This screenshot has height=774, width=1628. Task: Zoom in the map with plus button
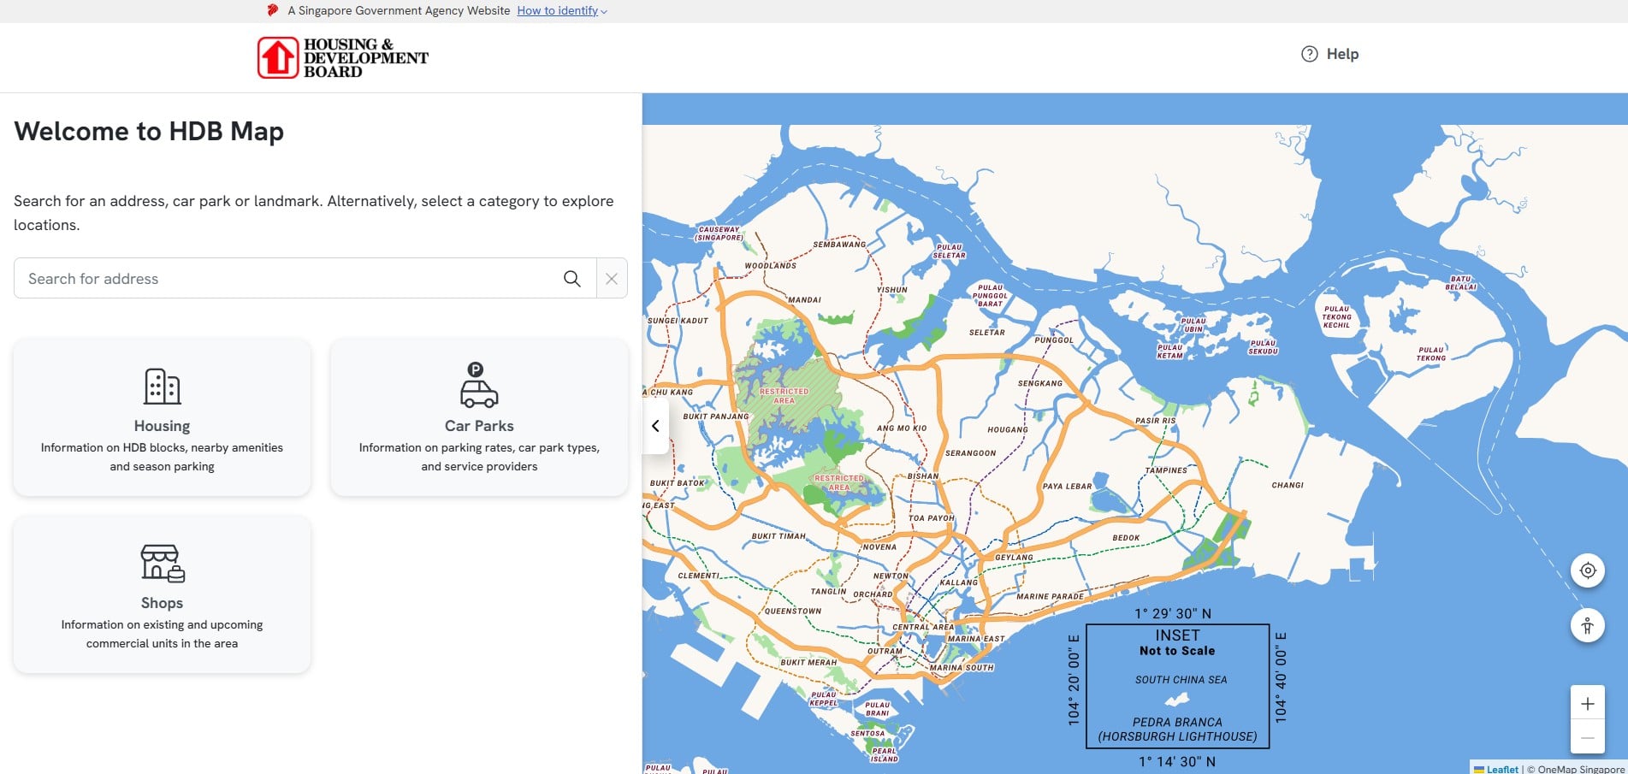click(x=1588, y=704)
